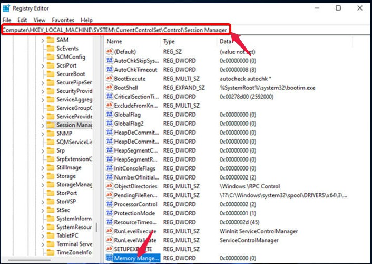Select the Session Manager key in tree
372x264 pixels.
74,125
